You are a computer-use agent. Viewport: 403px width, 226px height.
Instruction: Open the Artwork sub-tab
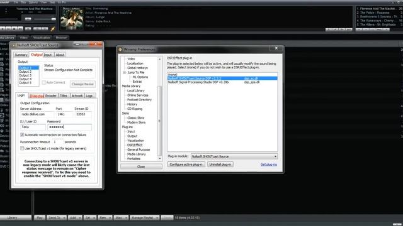[77, 96]
